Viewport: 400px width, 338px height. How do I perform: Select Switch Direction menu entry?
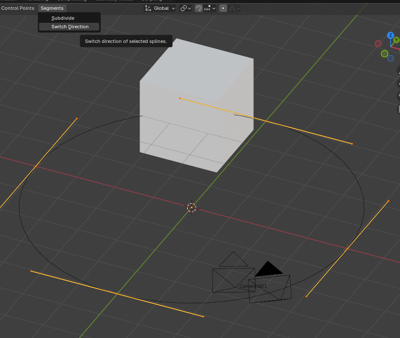pos(70,27)
